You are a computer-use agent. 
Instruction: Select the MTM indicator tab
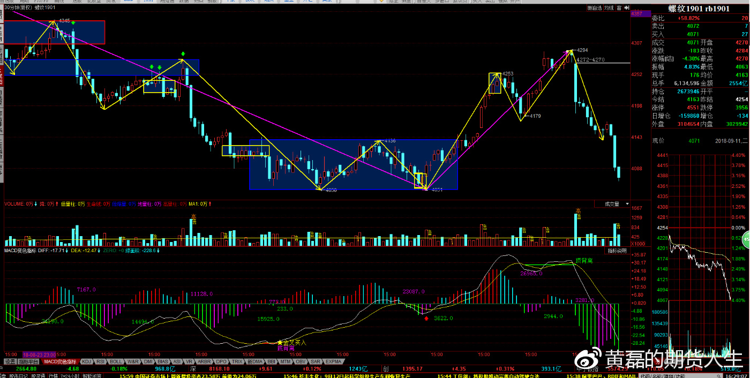[286, 361]
